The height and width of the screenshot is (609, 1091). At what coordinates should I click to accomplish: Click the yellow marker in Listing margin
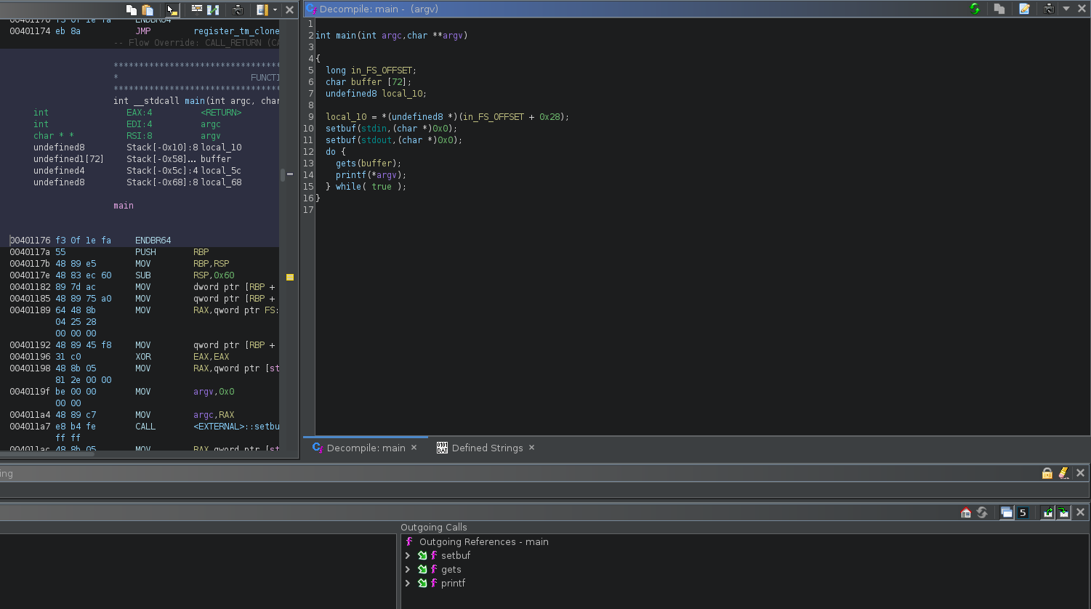click(289, 277)
